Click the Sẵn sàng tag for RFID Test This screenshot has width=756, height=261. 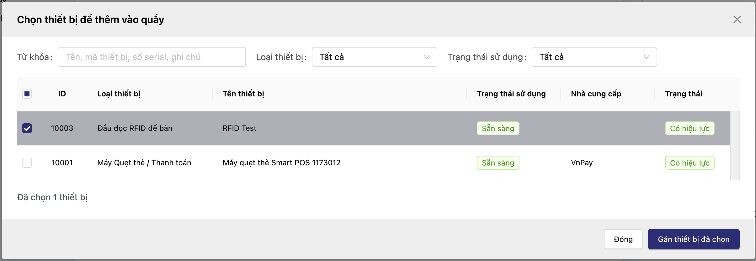coord(498,128)
